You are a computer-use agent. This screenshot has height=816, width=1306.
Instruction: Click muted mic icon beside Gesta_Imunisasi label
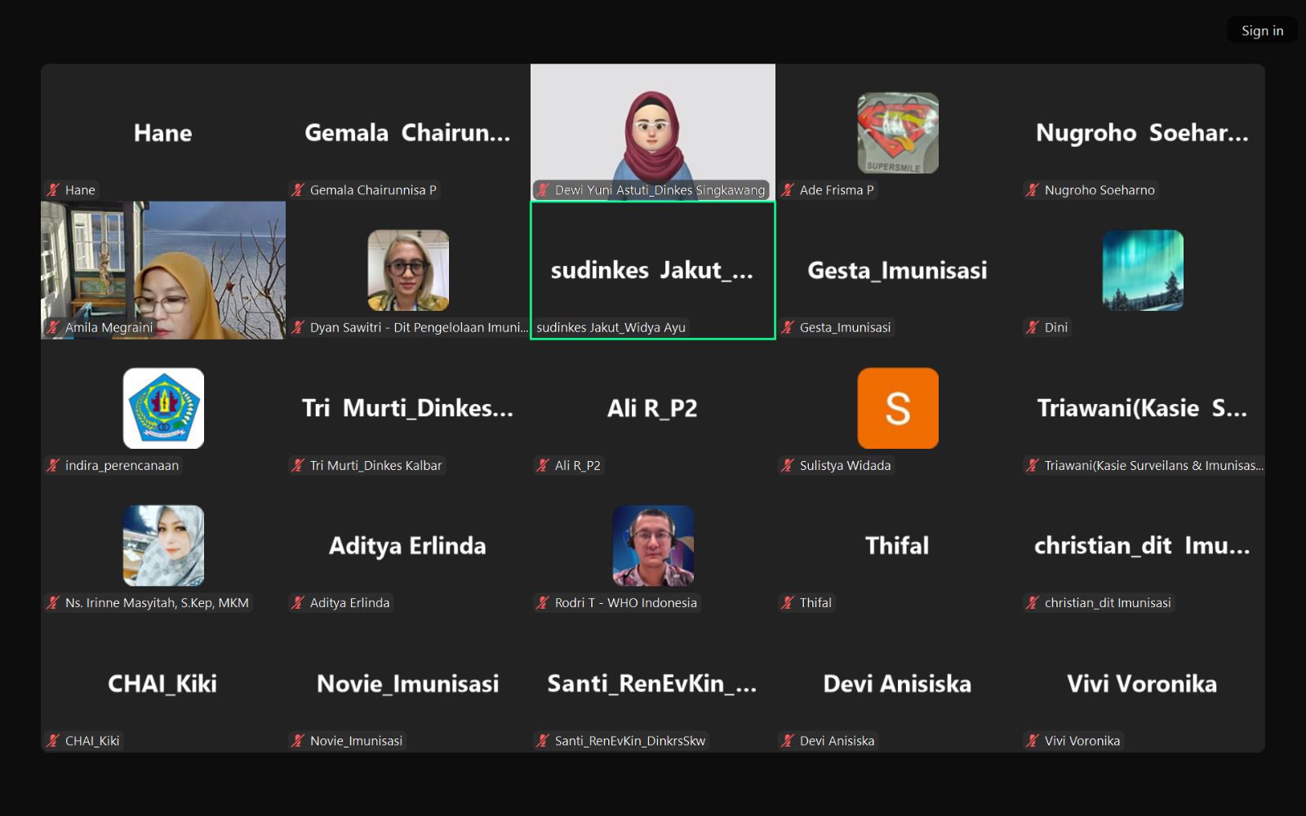(788, 327)
